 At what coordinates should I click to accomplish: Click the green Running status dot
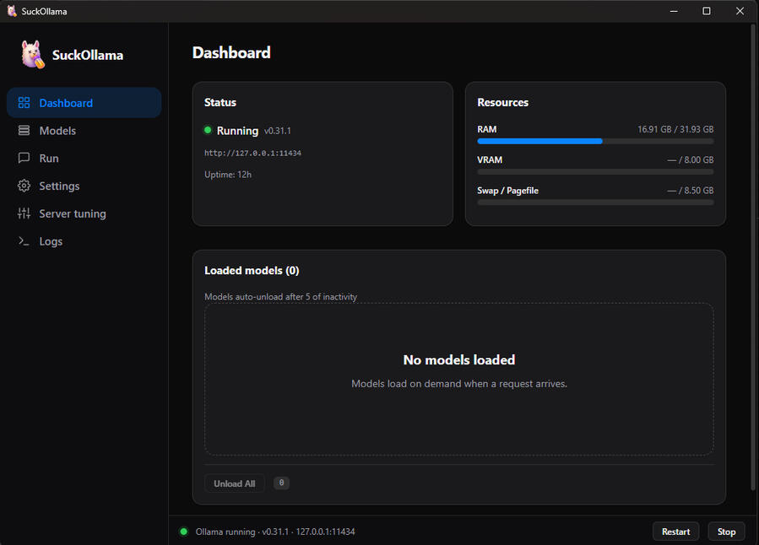point(208,130)
